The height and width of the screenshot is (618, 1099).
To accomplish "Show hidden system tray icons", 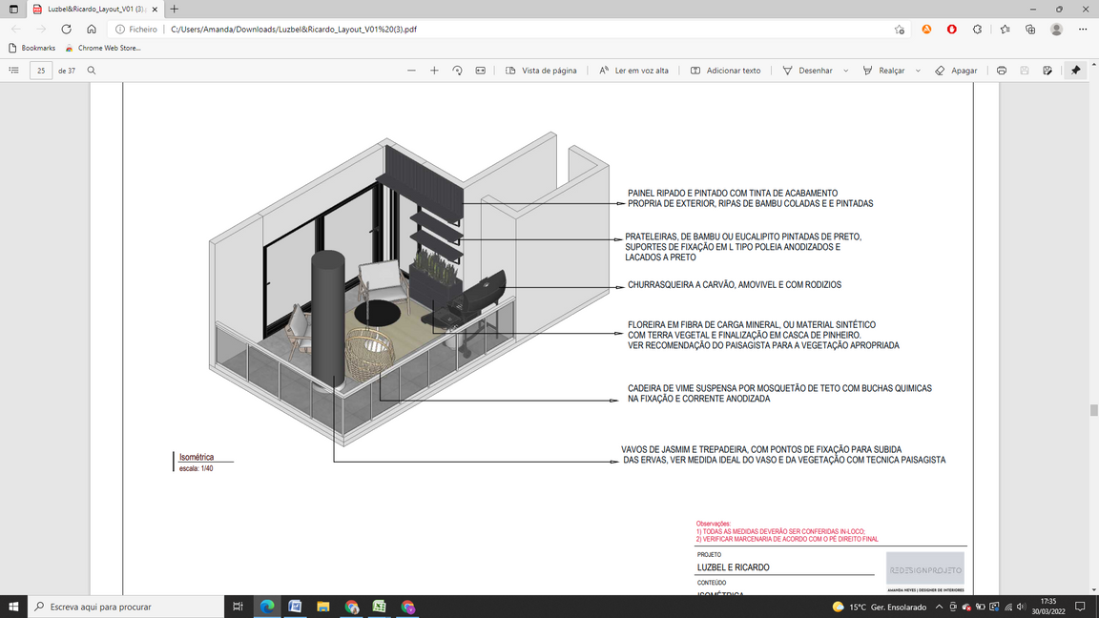I will pos(939,607).
